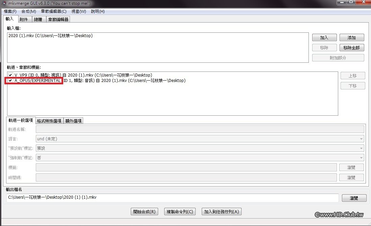This screenshot has height=226, width=371.
Task: Open the 預設軌 標記 dropdown
Action: pyautogui.click(x=200, y=148)
